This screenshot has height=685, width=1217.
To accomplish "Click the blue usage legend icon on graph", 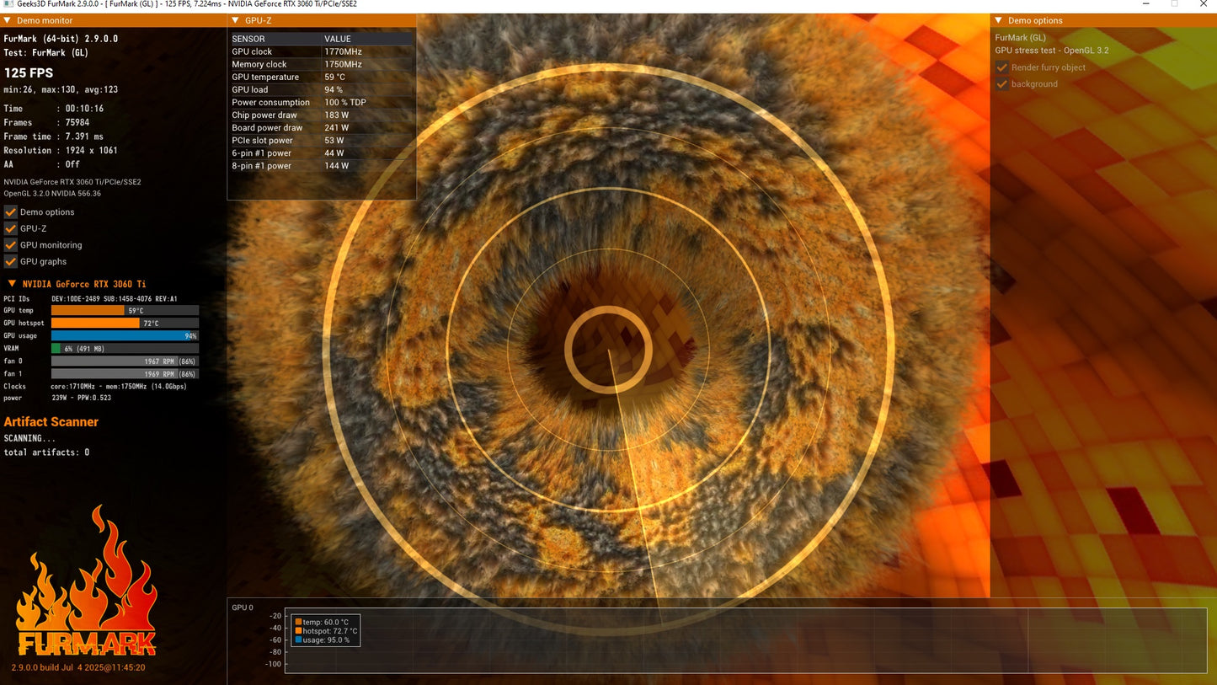I will pyautogui.click(x=299, y=640).
